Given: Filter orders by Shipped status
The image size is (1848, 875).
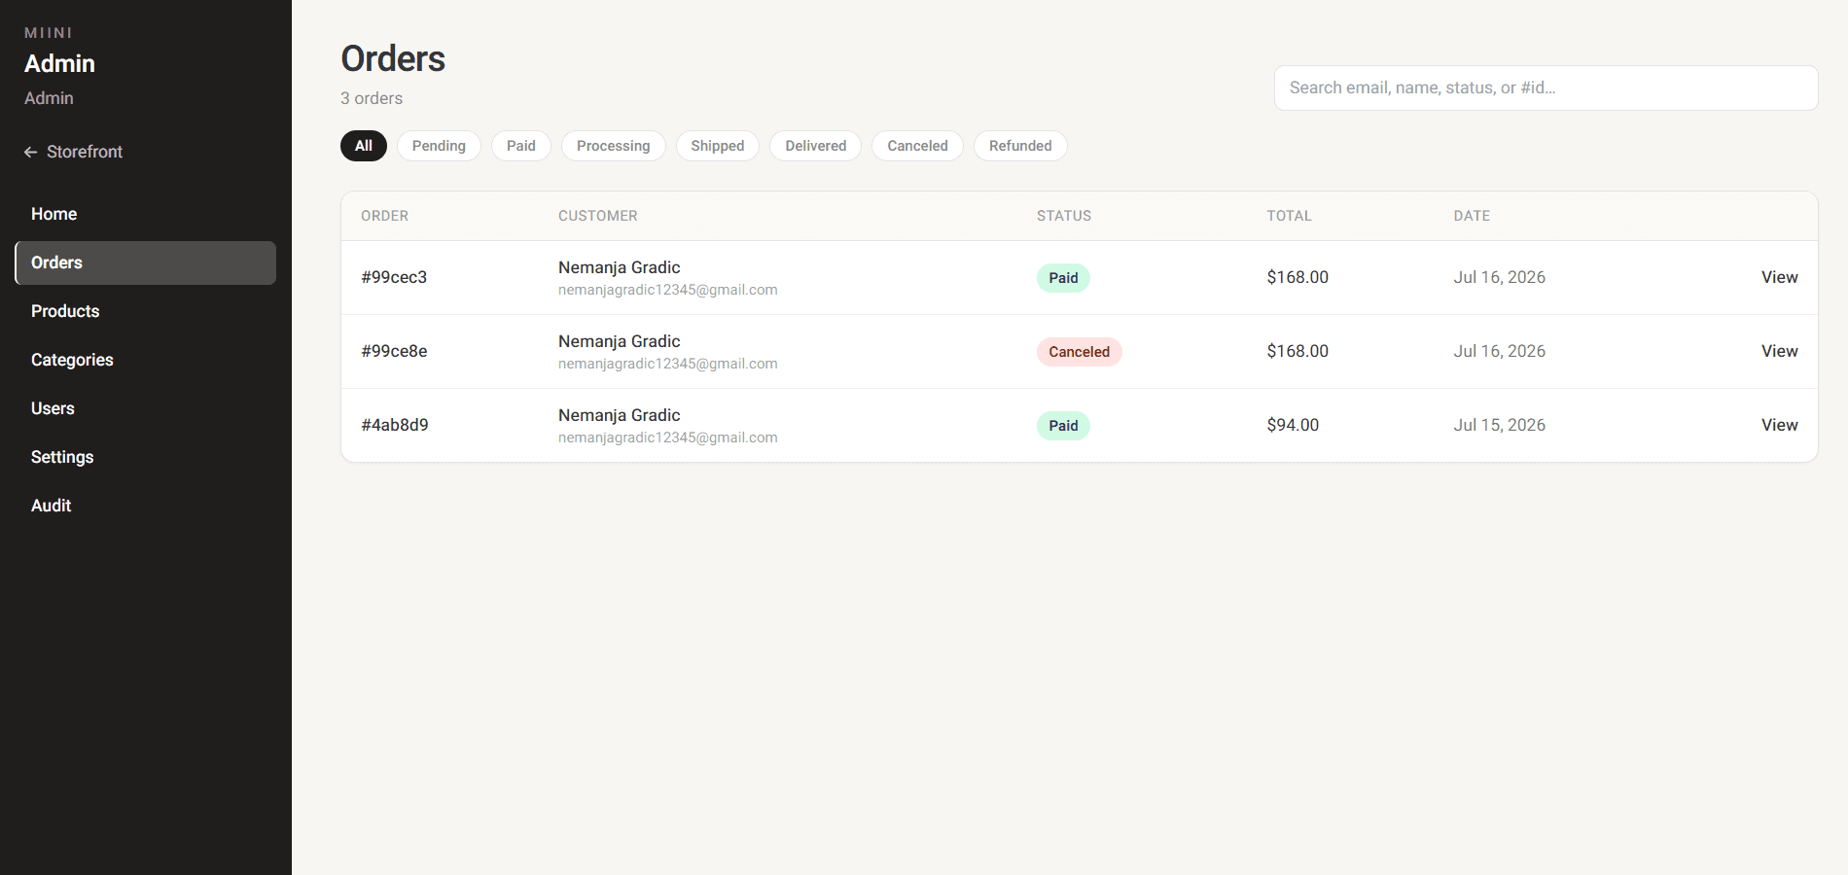Looking at the screenshot, I should coord(718,146).
